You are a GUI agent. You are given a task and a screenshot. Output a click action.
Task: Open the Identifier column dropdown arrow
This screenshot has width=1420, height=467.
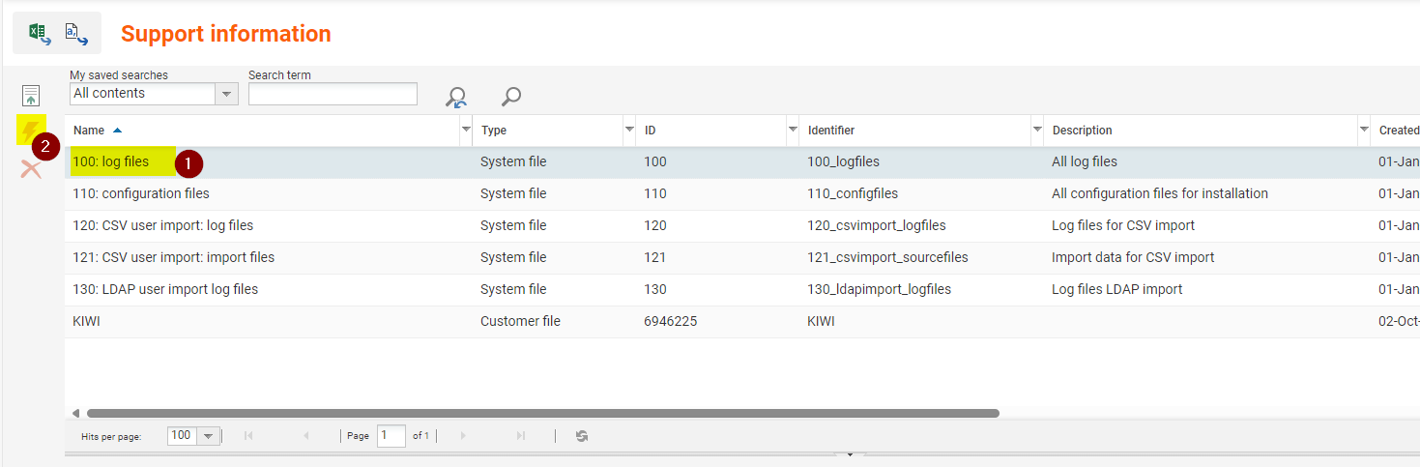click(x=1037, y=130)
